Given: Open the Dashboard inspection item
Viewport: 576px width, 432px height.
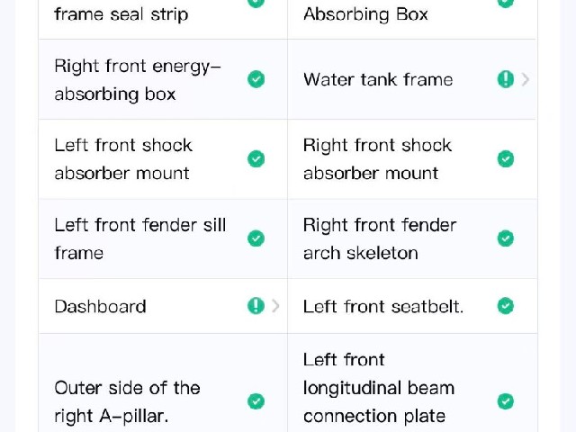Looking at the screenshot, I should point(163,306).
